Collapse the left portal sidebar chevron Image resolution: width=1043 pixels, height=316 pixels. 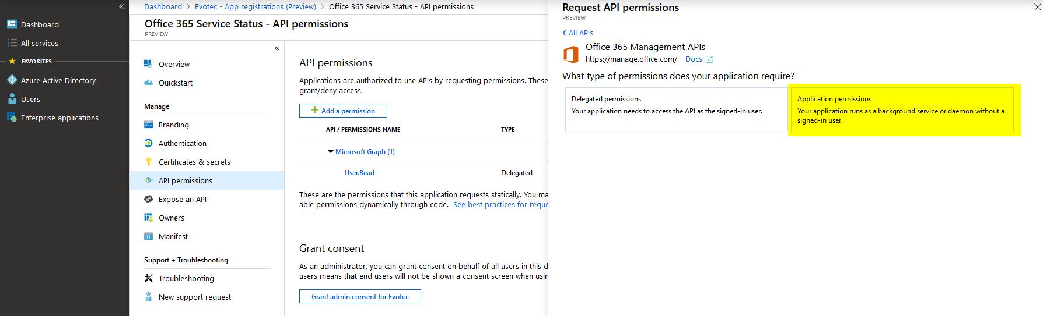(121, 6)
